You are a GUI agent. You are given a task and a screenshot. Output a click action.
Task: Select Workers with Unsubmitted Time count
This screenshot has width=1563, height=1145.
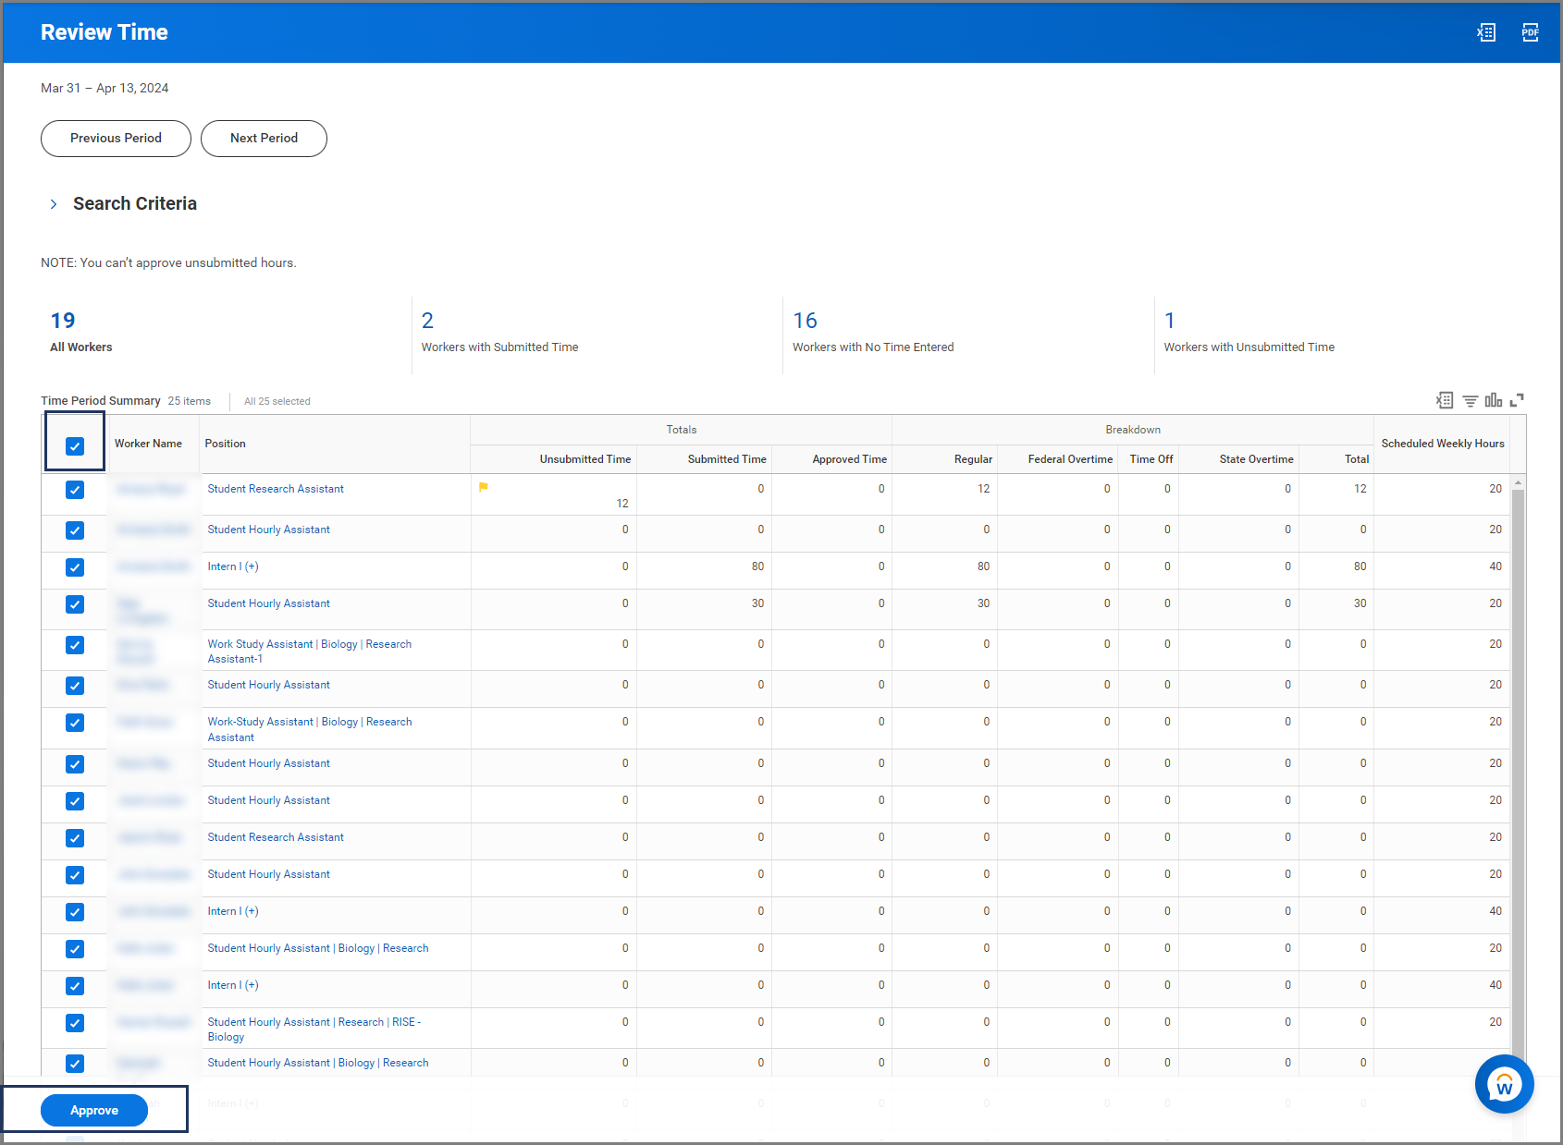1169,321
